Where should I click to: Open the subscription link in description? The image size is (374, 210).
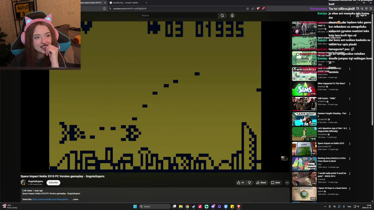[51, 199]
